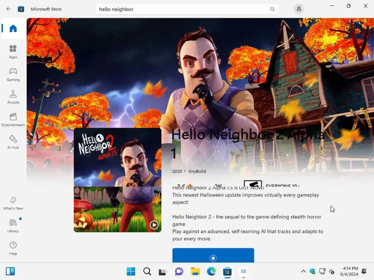Image resolution: width=374 pixels, height=280 pixels.
Task: Open the Entertainment section
Action: coord(13,120)
